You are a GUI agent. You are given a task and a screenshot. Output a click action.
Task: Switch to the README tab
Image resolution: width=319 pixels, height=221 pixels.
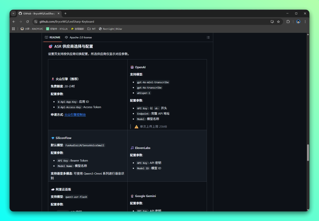(x=53, y=38)
